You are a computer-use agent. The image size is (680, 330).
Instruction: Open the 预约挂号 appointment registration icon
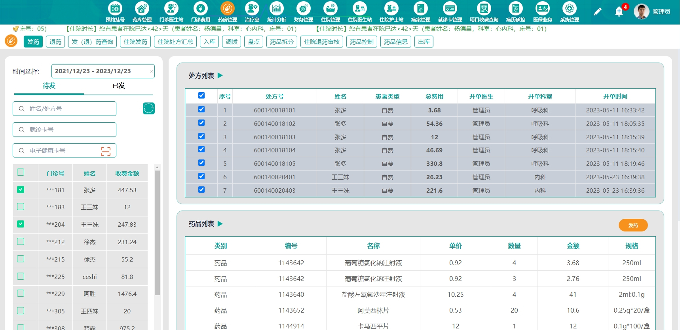pos(115,9)
